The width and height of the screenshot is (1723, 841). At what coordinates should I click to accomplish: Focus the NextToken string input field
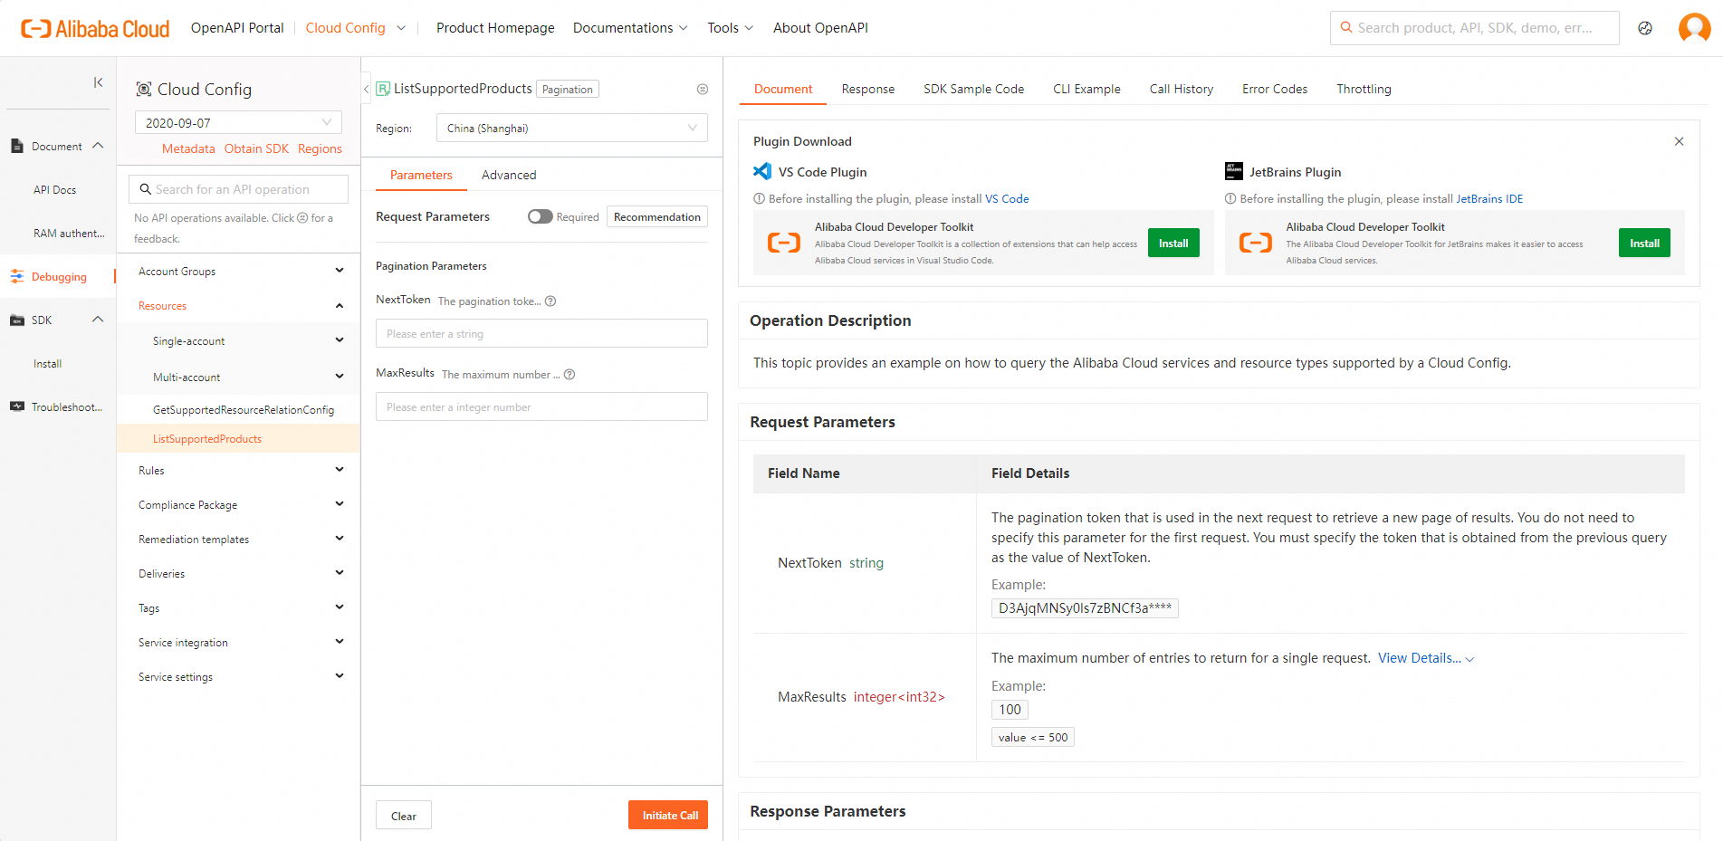pos(541,334)
